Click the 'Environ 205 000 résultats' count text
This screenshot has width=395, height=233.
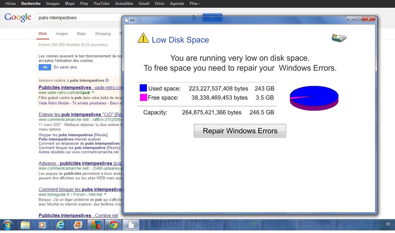(x=73, y=45)
